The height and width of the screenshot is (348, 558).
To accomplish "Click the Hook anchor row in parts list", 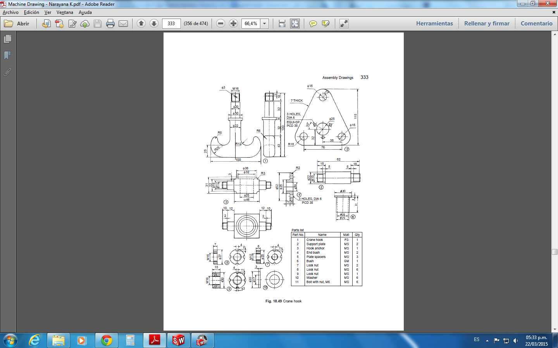I will (326, 248).
